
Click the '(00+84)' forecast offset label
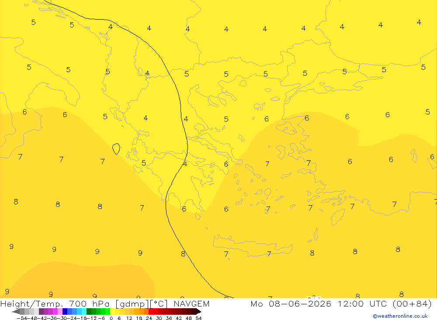(x=412, y=304)
